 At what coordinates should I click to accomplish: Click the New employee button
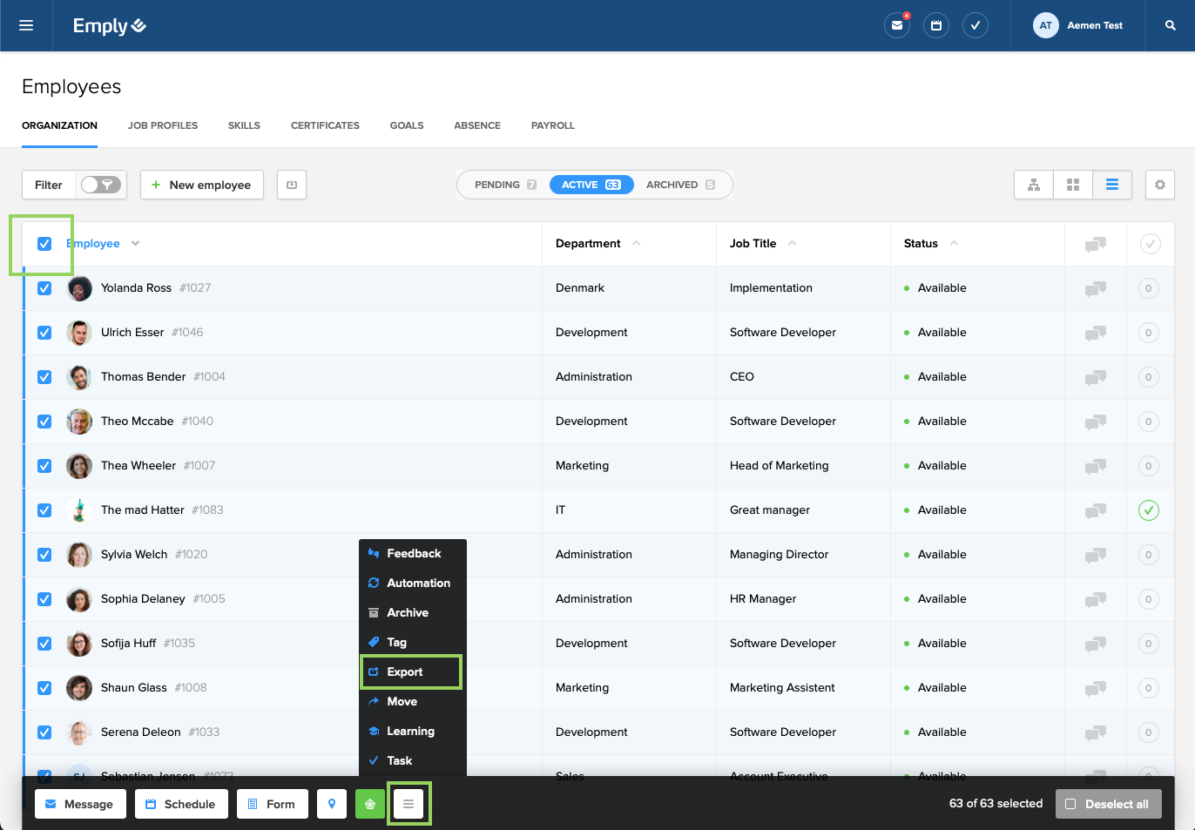pyautogui.click(x=201, y=185)
